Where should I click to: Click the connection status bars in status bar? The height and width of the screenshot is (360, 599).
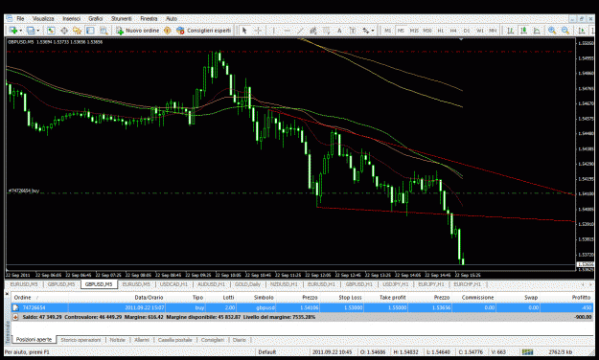click(527, 351)
